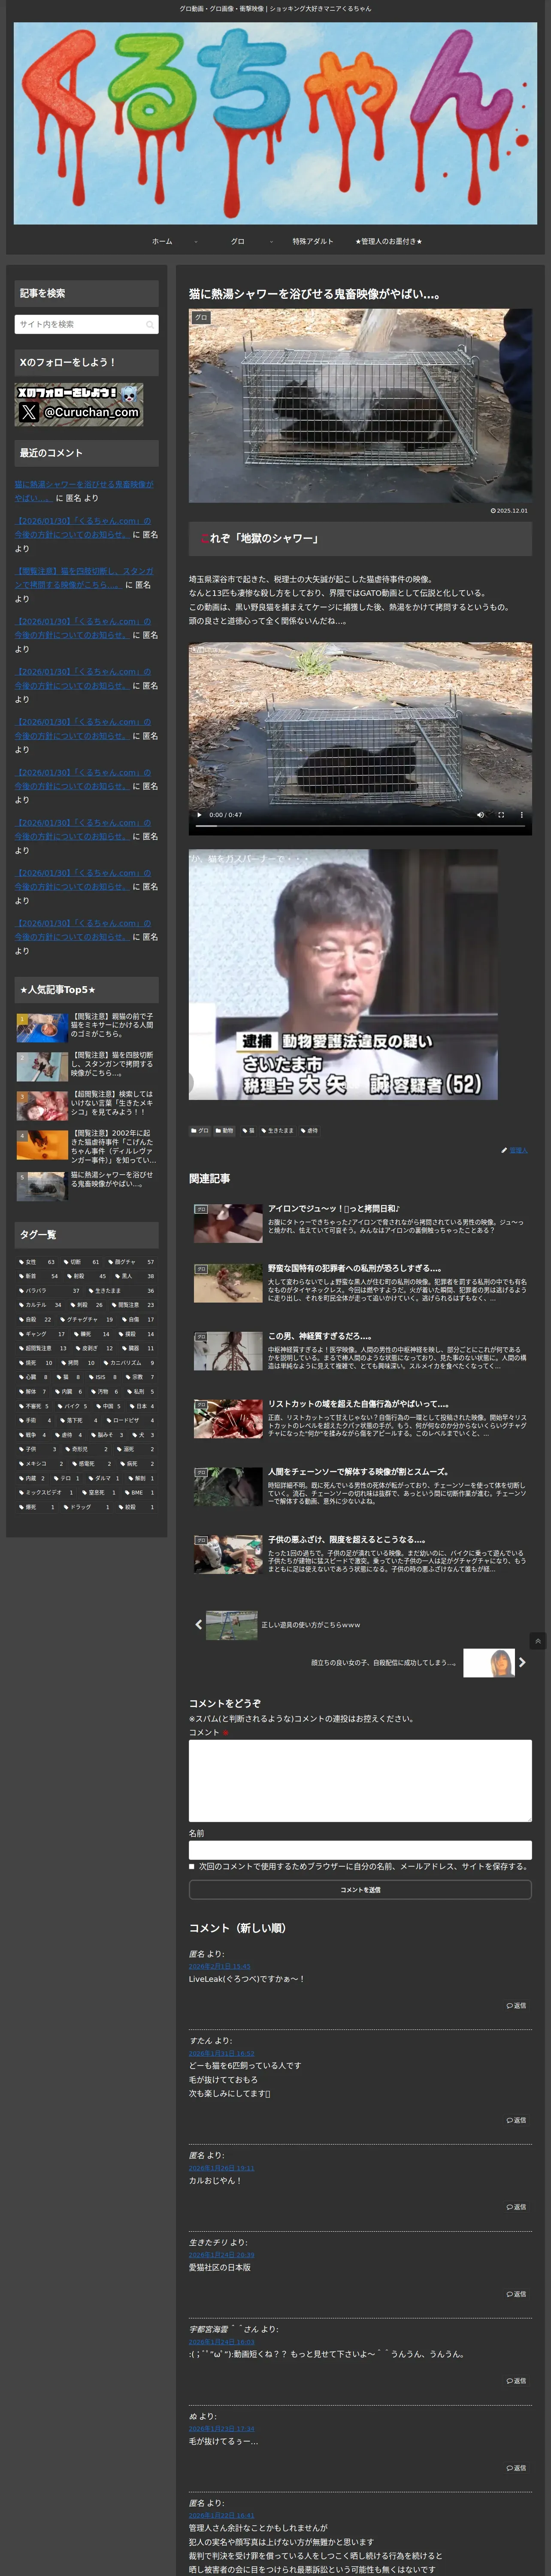Select the 女性 63 tag

coord(37,1262)
